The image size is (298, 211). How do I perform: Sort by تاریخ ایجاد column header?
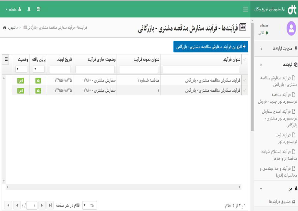[x=64, y=60]
